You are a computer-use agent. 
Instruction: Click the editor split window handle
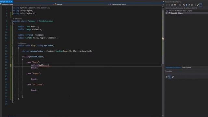click(x=163, y=6)
